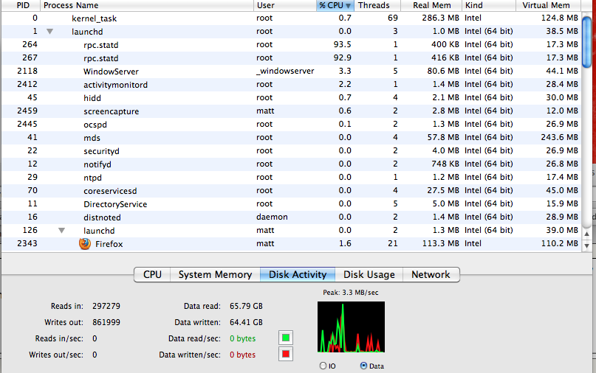Image resolution: width=596 pixels, height=373 pixels.
Task: Click the process list scrollbar thumb
Action: (587, 43)
